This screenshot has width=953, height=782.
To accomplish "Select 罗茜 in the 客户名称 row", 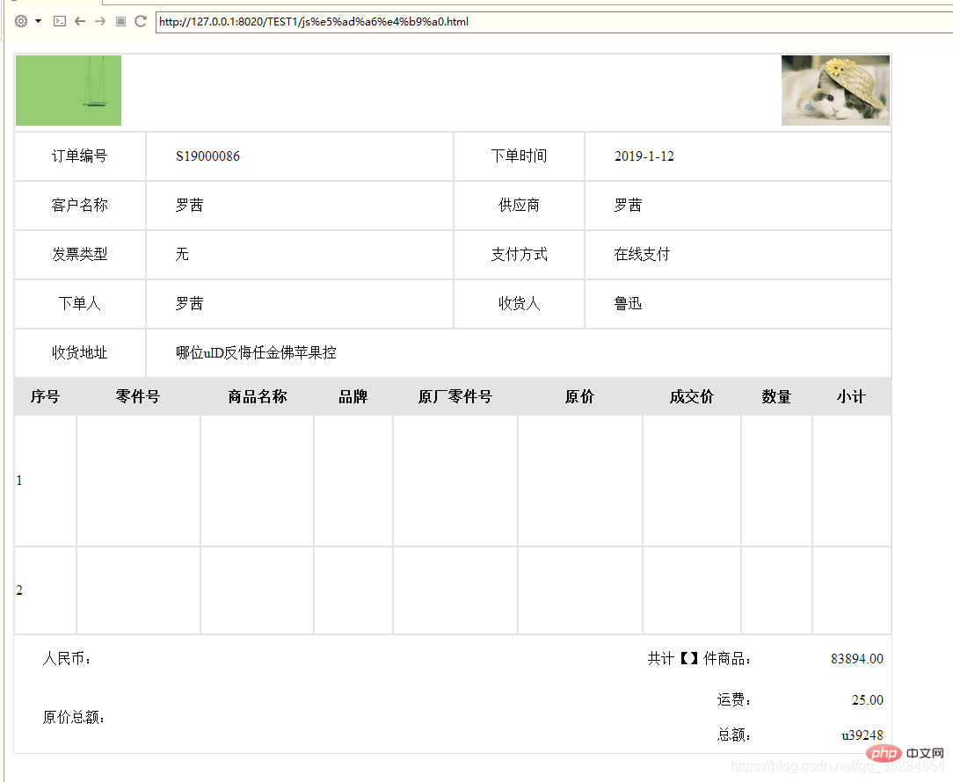I will 190,206.
